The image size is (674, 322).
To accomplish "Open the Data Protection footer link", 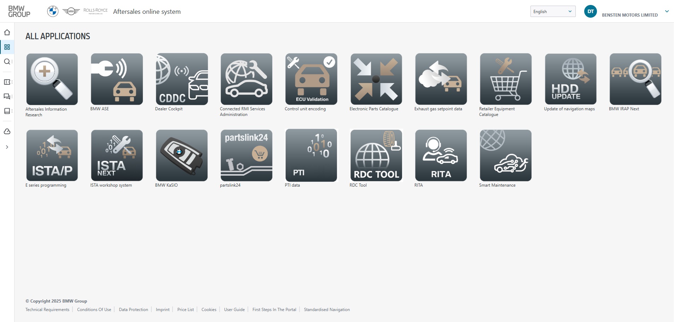I will (x=134, y=310).
